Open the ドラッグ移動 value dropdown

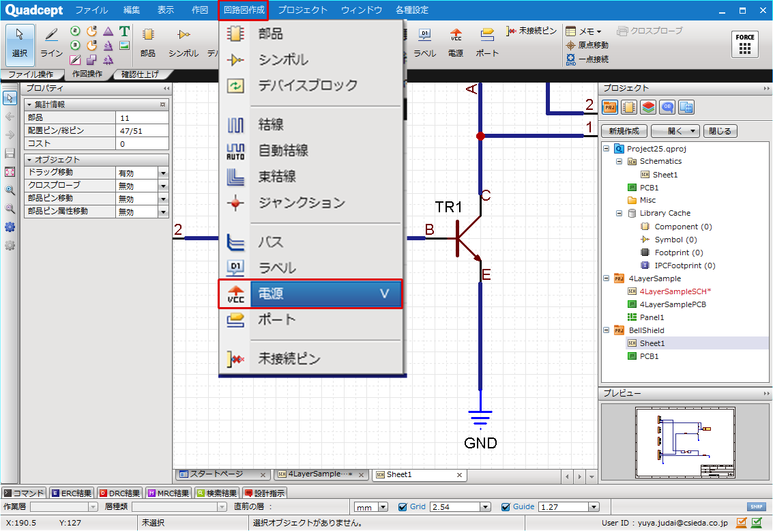[163, 173]
